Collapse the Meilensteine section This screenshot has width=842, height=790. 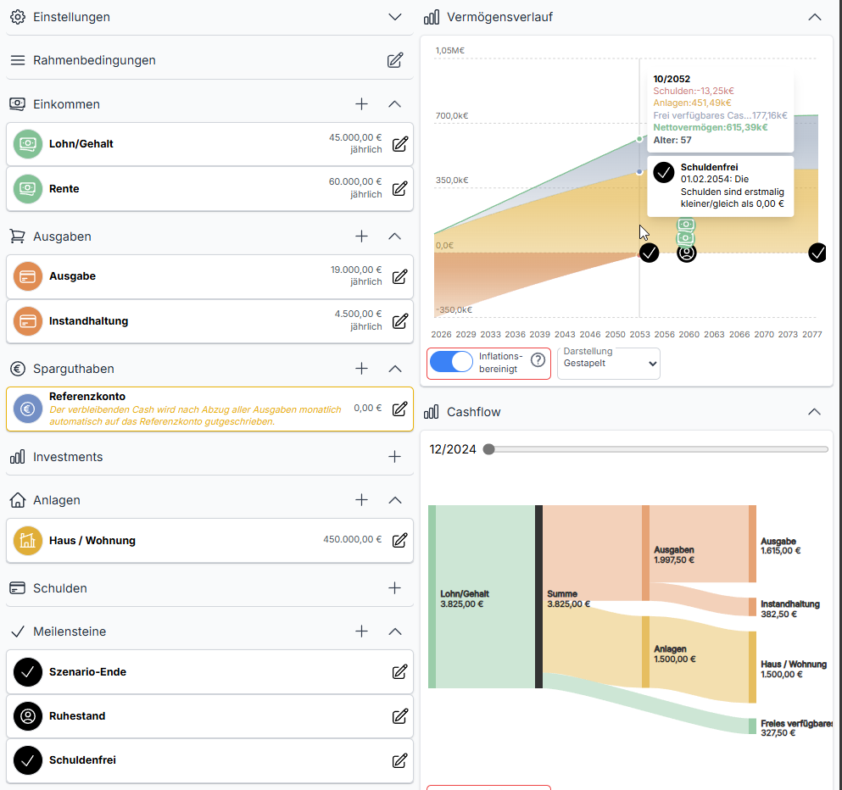(394, 631)
